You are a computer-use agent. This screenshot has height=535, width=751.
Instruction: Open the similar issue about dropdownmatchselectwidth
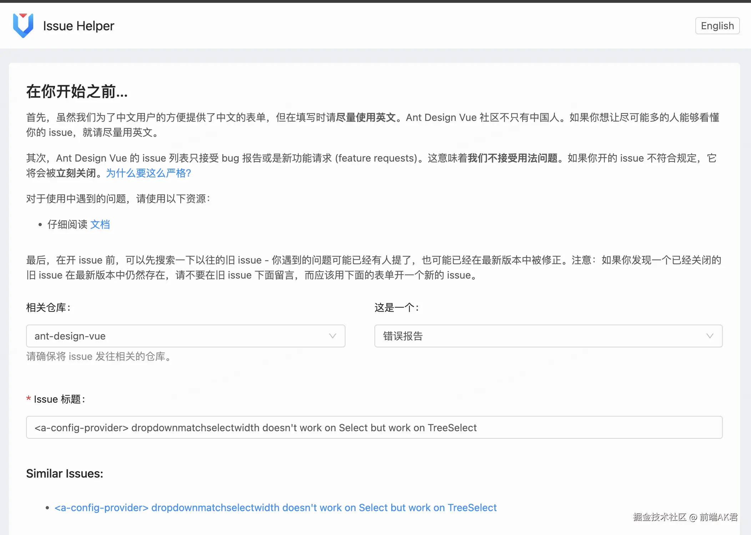click(x=275, y=508)
